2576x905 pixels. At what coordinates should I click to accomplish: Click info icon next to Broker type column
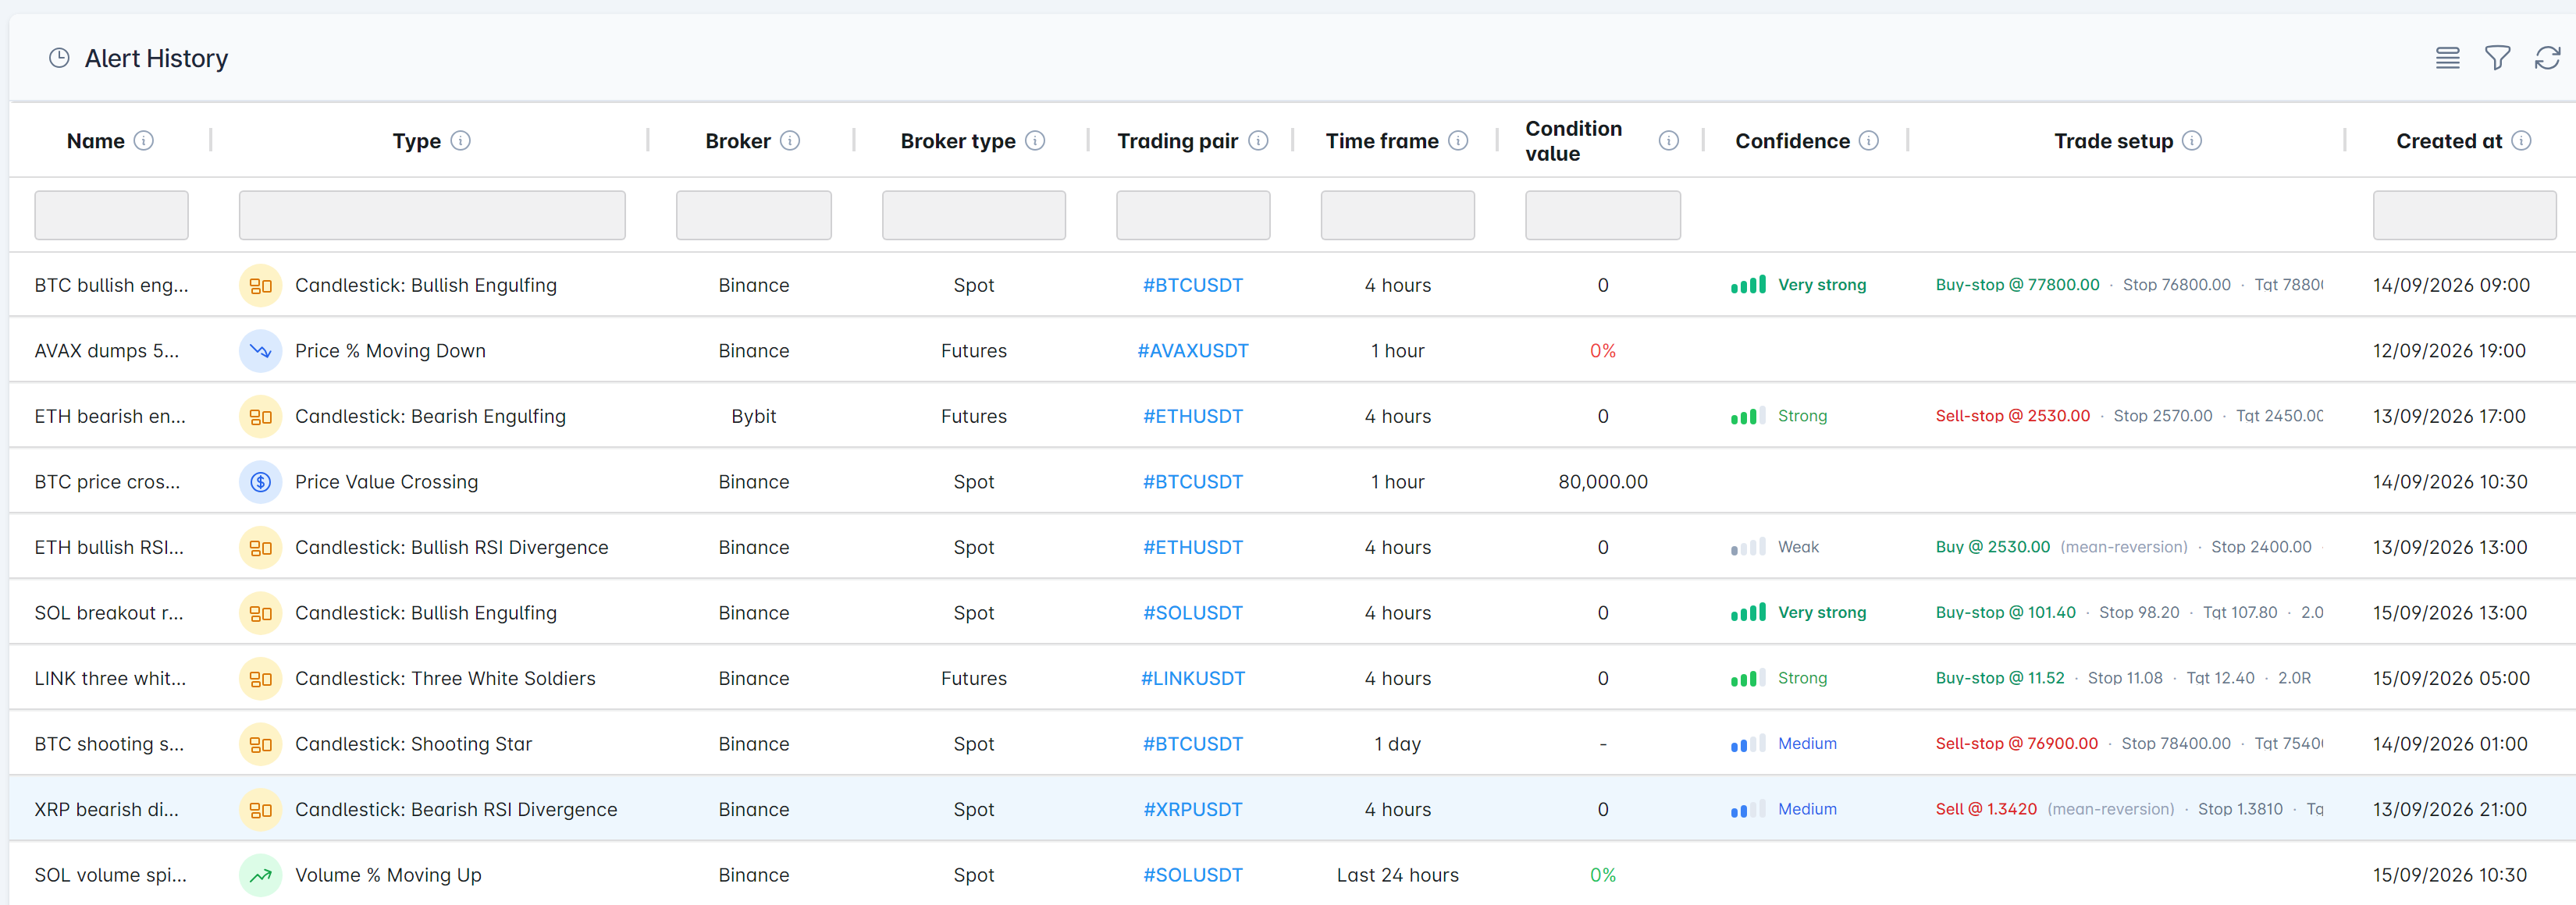pyautogui.click(x=1035, y=141)
